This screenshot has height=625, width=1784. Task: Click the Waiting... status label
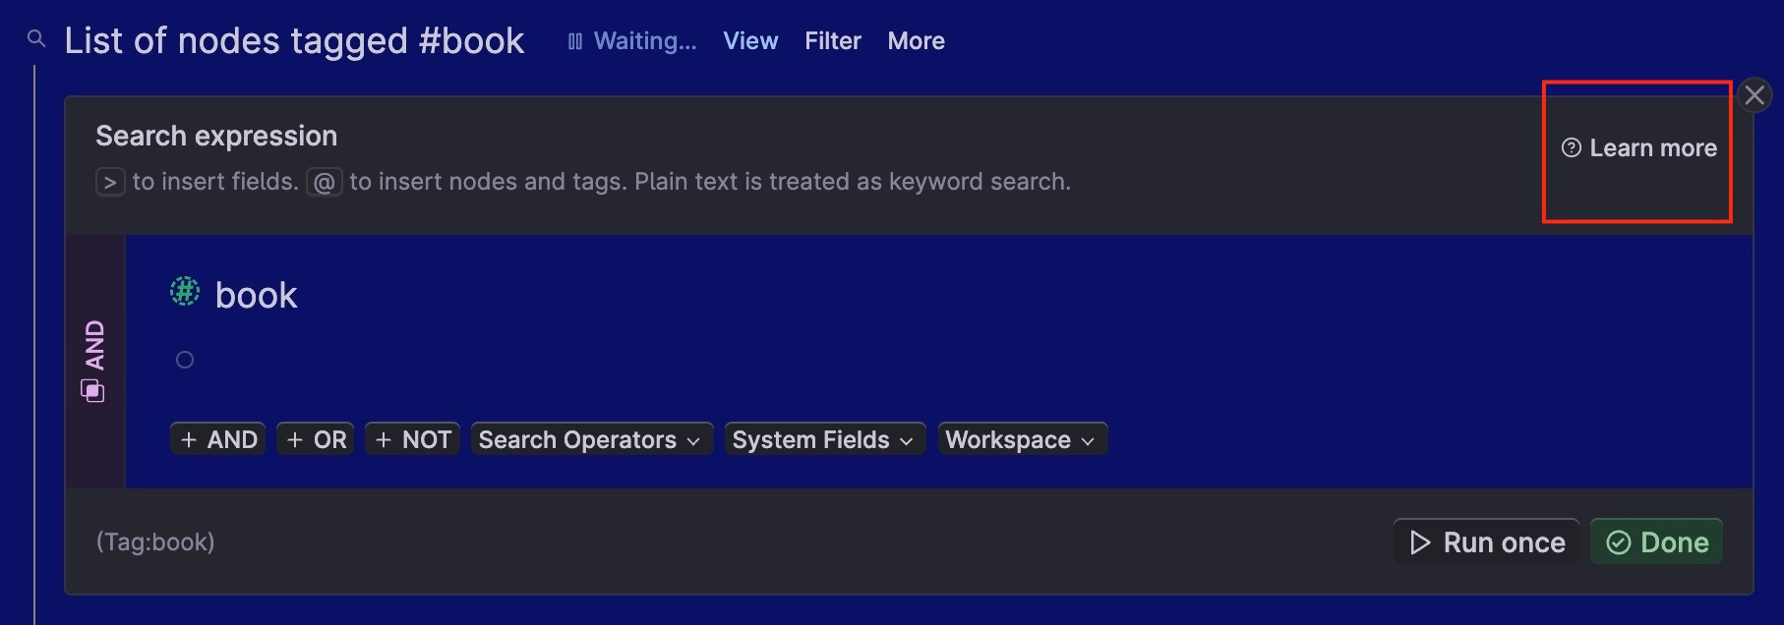pyautogui.click(x=645, y=41)
